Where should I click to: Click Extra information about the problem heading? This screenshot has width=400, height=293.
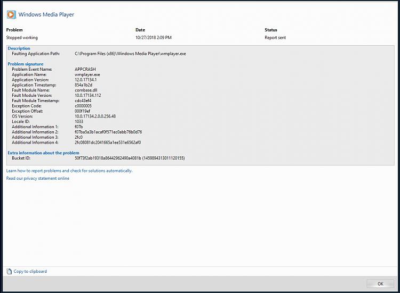pos(43,153)
